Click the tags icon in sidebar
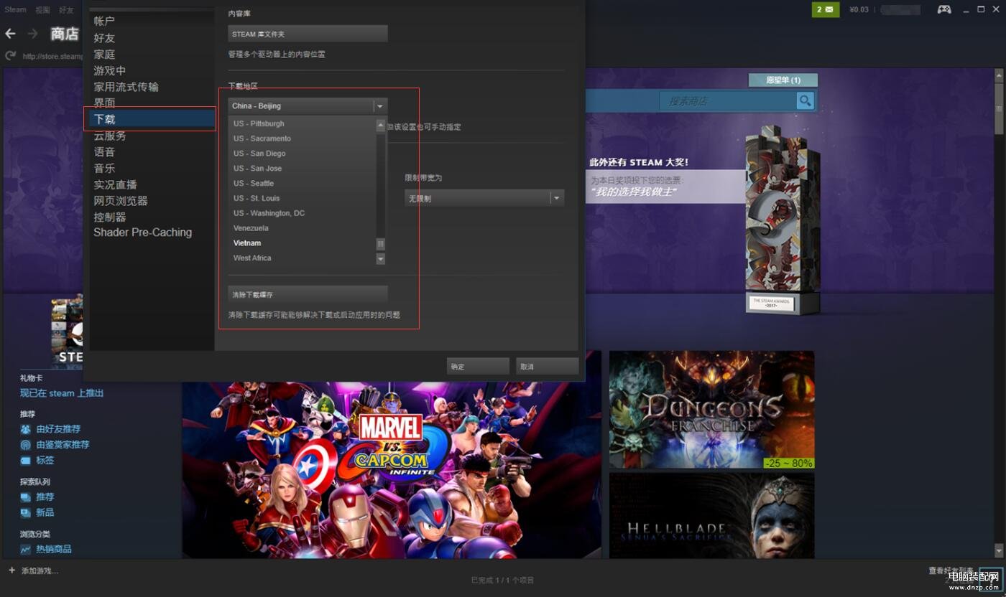Viewport: 1006px width, 597px height. (26, 461)
